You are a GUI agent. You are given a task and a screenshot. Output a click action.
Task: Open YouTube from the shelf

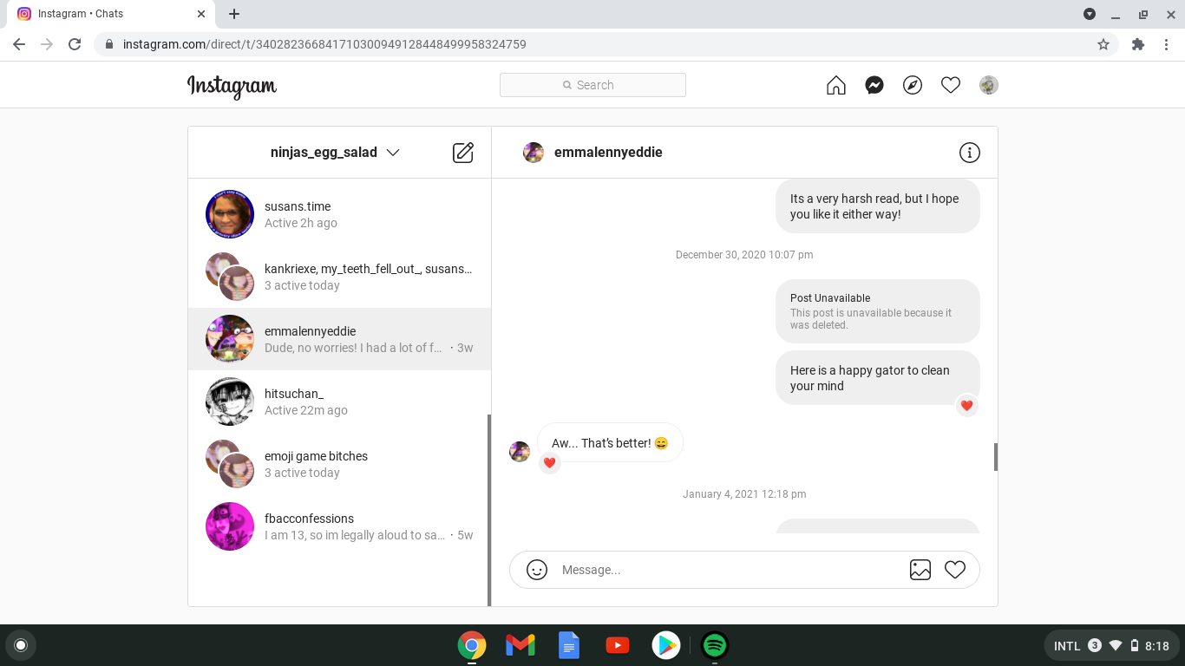pyautogui.click(x=618, y=645)
